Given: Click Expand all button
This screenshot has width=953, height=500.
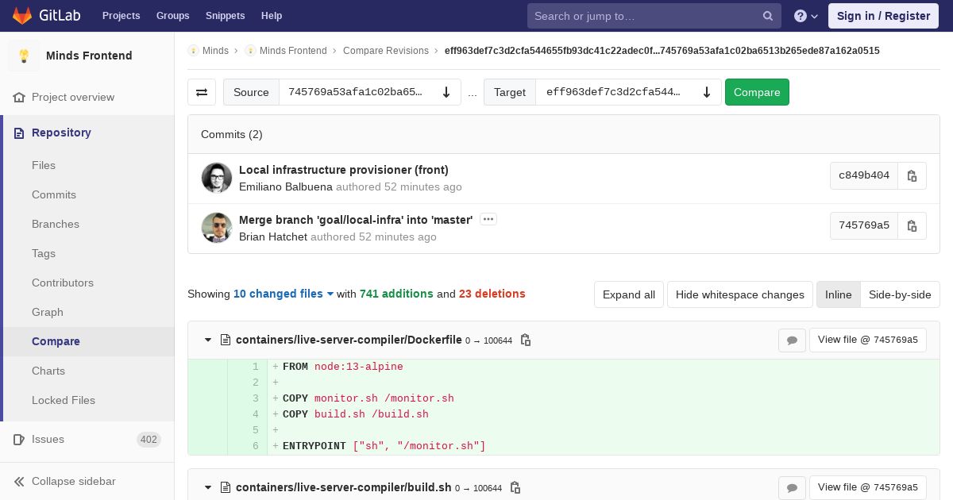Looking at the screenshot, I should click(x=629, y=294).
